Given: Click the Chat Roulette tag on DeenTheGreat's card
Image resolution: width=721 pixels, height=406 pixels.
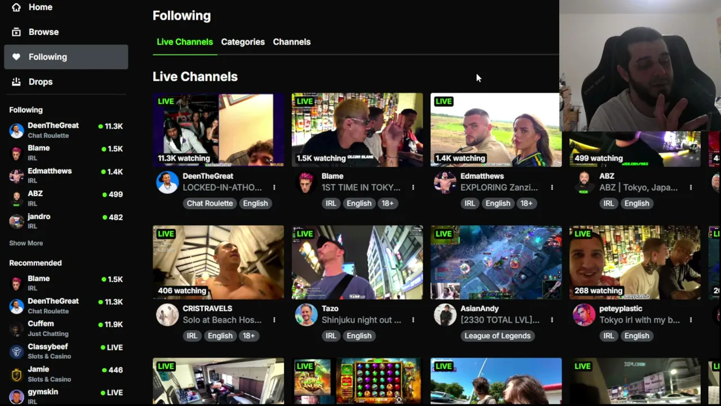Looking at the screenshot, I should (x=210, y=203).
